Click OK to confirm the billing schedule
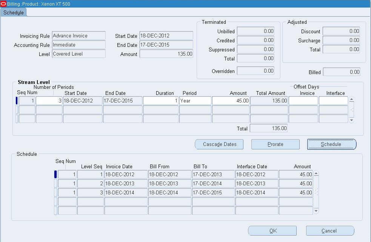 click(x=272, y=231)
